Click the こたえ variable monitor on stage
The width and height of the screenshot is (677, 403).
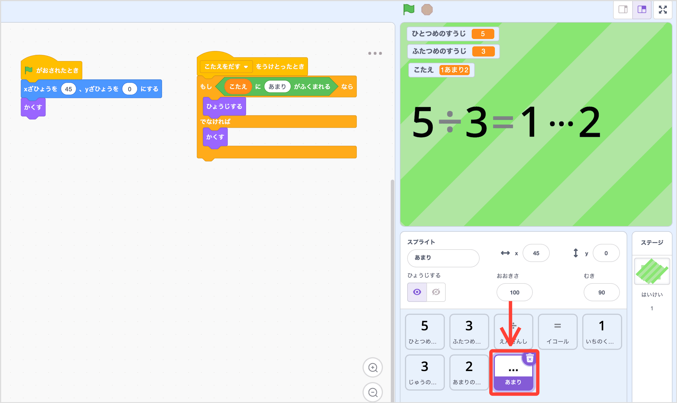tap(441, 70)
